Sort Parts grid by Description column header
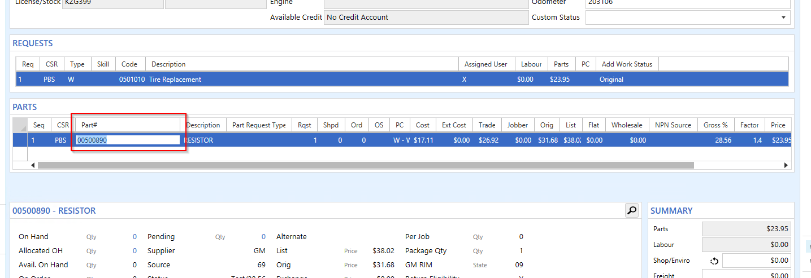Screen dimensions: 811x278 203,125
